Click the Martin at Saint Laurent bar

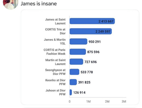[76, 62]
